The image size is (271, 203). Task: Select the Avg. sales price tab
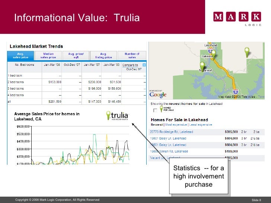[x=20, y=56]
